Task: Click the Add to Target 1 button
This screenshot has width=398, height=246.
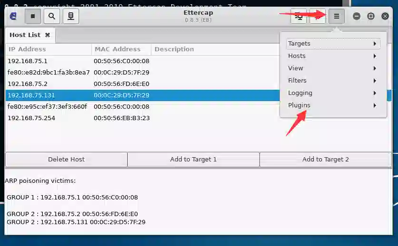Action: coord(194,159)
